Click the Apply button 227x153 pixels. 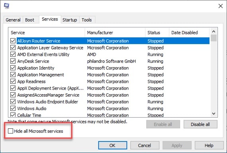pyautogui.click(x=177, y=145)
